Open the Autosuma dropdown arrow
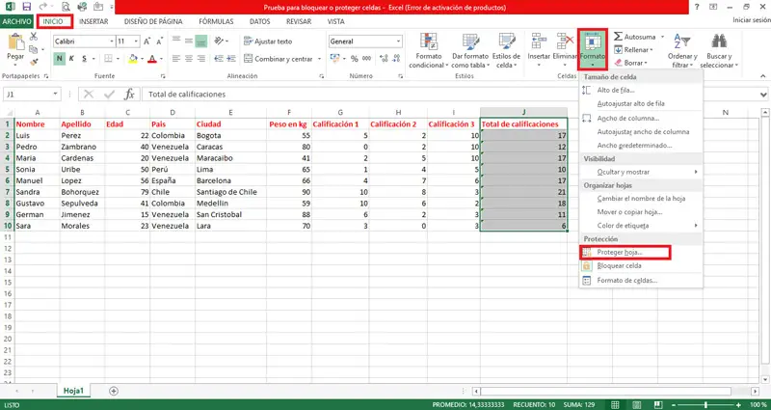This screenshot has height=410, width=771. click(x=662, y=37)
